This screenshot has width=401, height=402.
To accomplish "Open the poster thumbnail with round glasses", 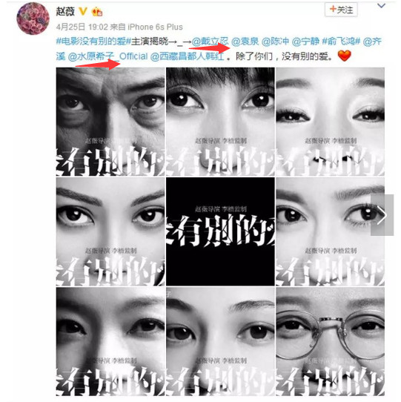I will click(331, 341).
